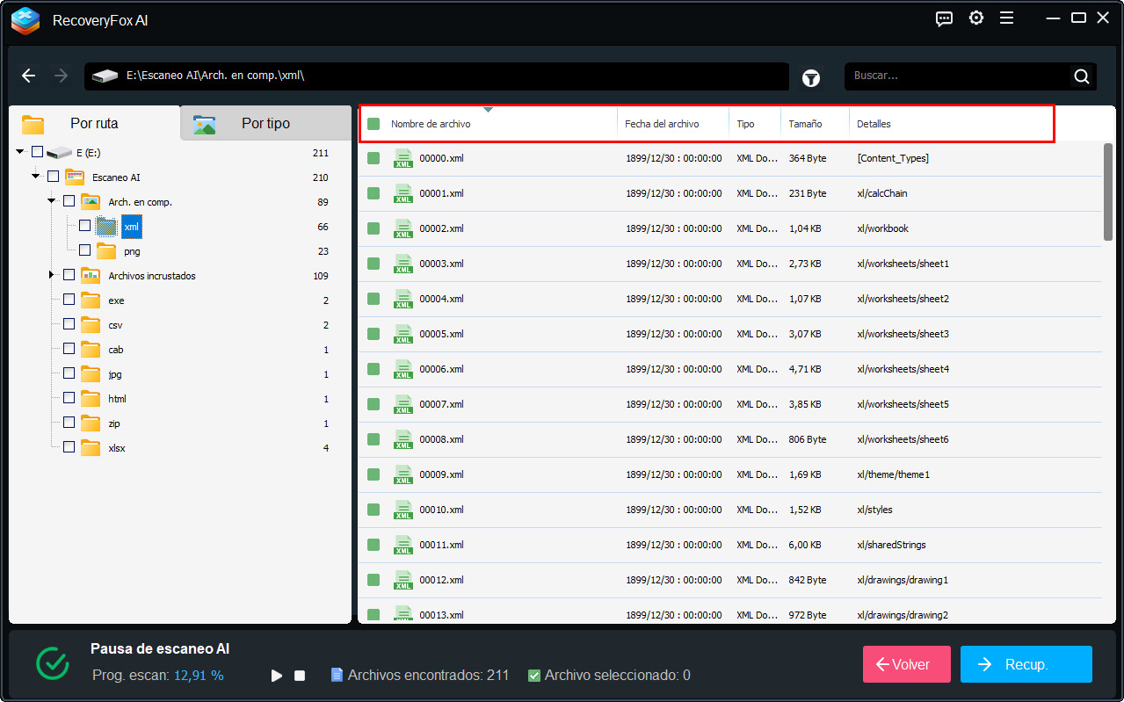This screenshot has height=702, width=1124.
Task: Open settings gear in title bar
Action: [x=975, y=18]
